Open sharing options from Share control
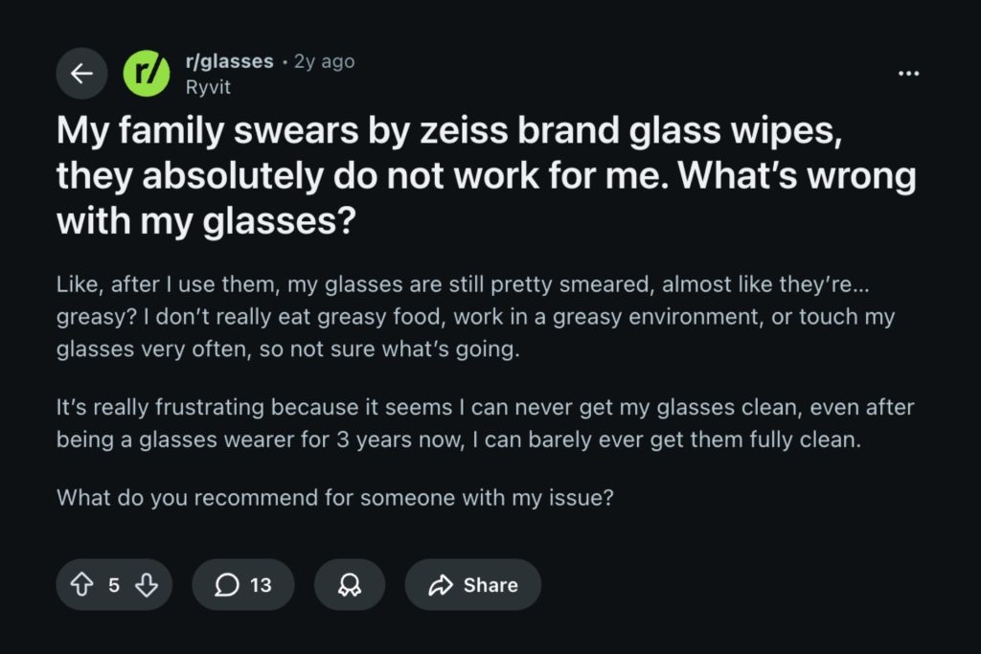Viewport: 981px width, 654px height. (x=472, y=584)
